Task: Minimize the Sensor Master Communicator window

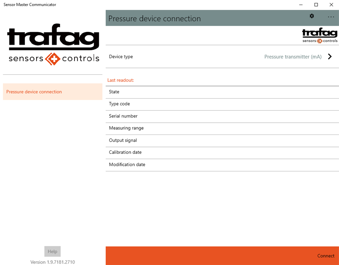Action: pos(301,5)
